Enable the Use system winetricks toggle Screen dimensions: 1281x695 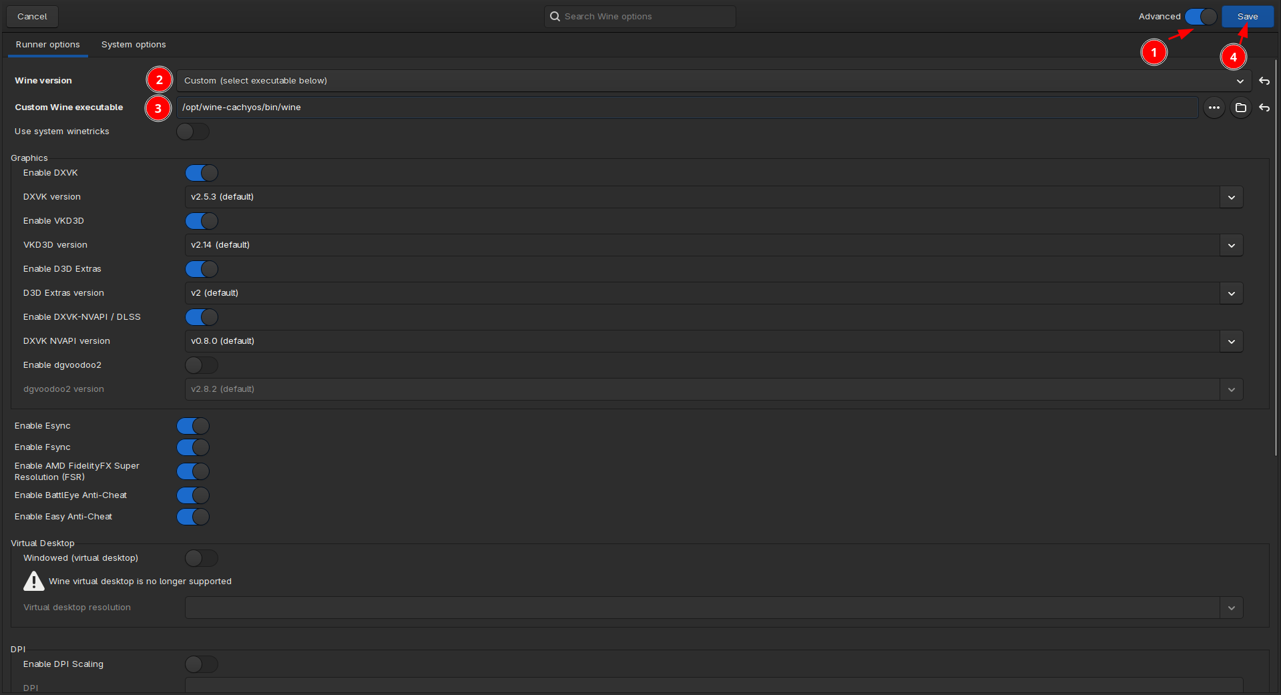(193, 132)
